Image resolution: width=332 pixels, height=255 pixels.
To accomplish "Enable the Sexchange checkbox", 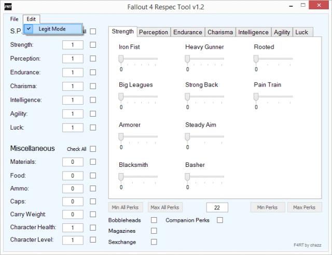I will coord(154,242).
